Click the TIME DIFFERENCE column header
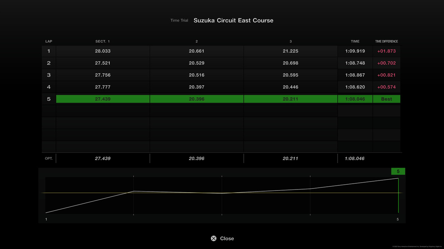 click(x=386, y=41)
